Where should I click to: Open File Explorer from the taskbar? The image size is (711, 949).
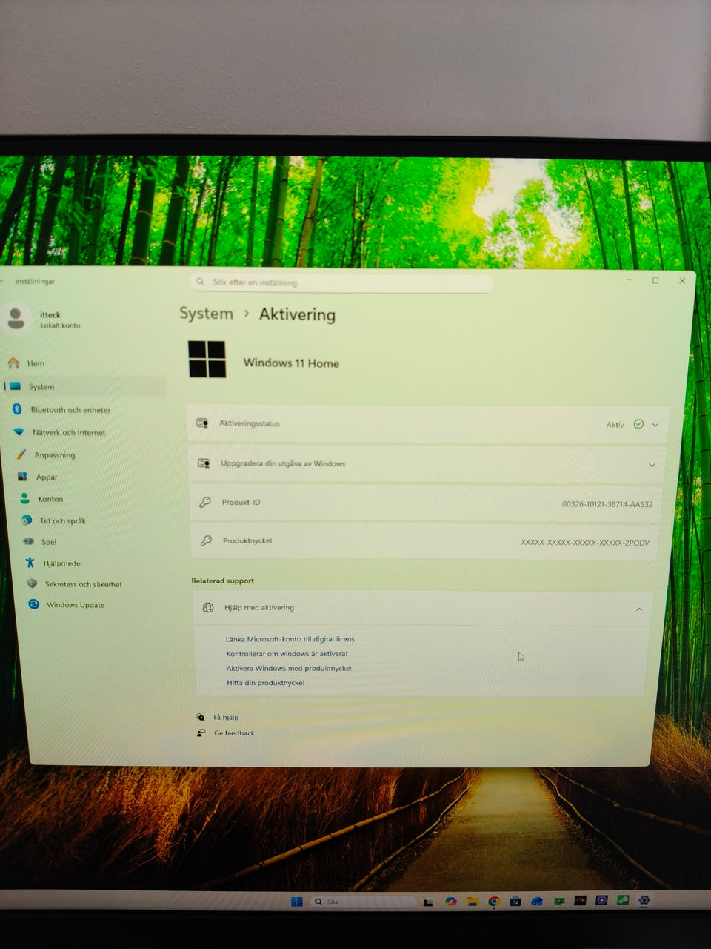pos(472,902)
